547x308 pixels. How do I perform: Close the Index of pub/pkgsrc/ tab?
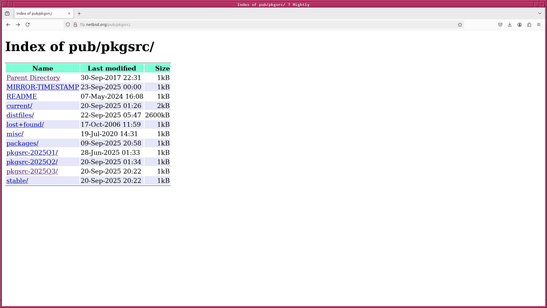tap(69, 13)
